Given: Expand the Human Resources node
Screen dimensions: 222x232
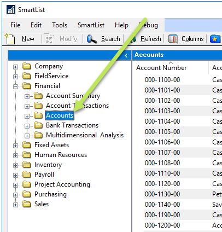Looking at the screenshot, I should coord(15,155).
